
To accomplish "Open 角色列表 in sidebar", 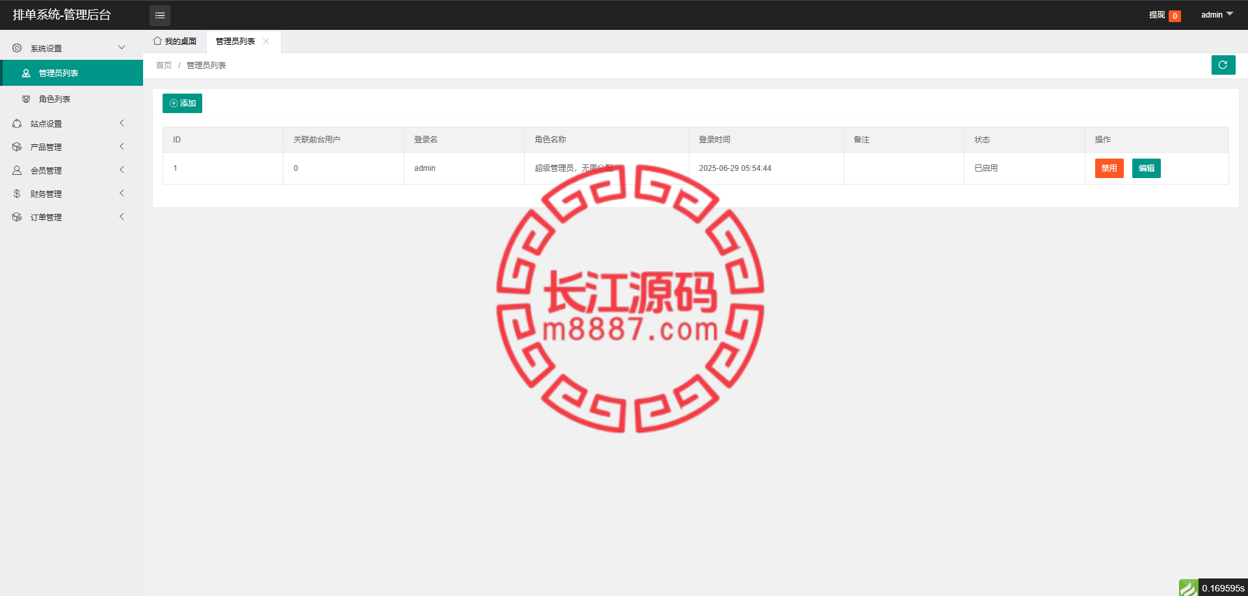I will pos(72,99).
